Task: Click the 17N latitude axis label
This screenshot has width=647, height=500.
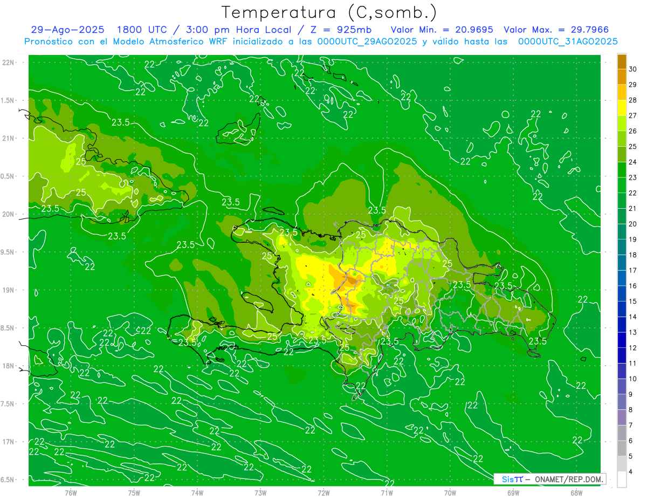Action: click(8, 442)
